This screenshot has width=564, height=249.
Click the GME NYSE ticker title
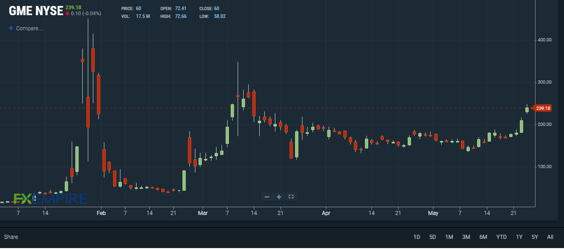tap(36, 11)
